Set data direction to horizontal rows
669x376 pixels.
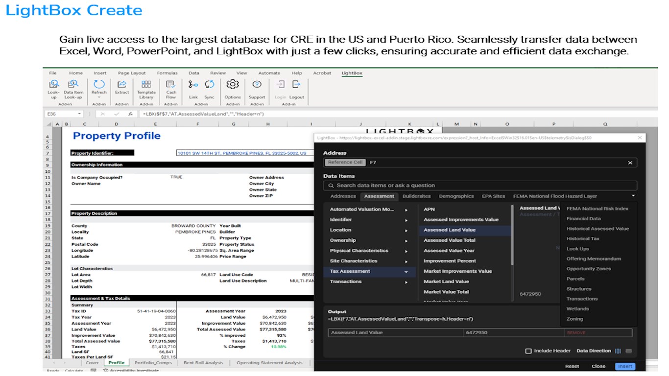tap(629, 351)
